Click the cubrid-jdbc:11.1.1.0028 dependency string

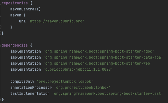78,69
